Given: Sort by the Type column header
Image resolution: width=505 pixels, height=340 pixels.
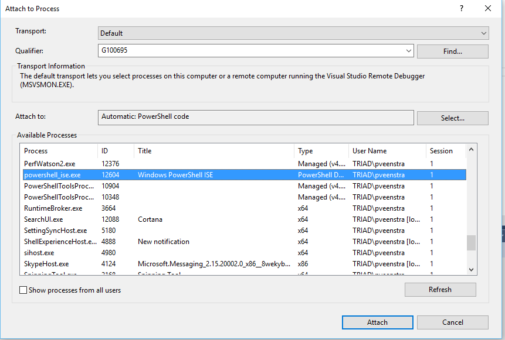Looking at the screenshot, I should tap(321, 151).
